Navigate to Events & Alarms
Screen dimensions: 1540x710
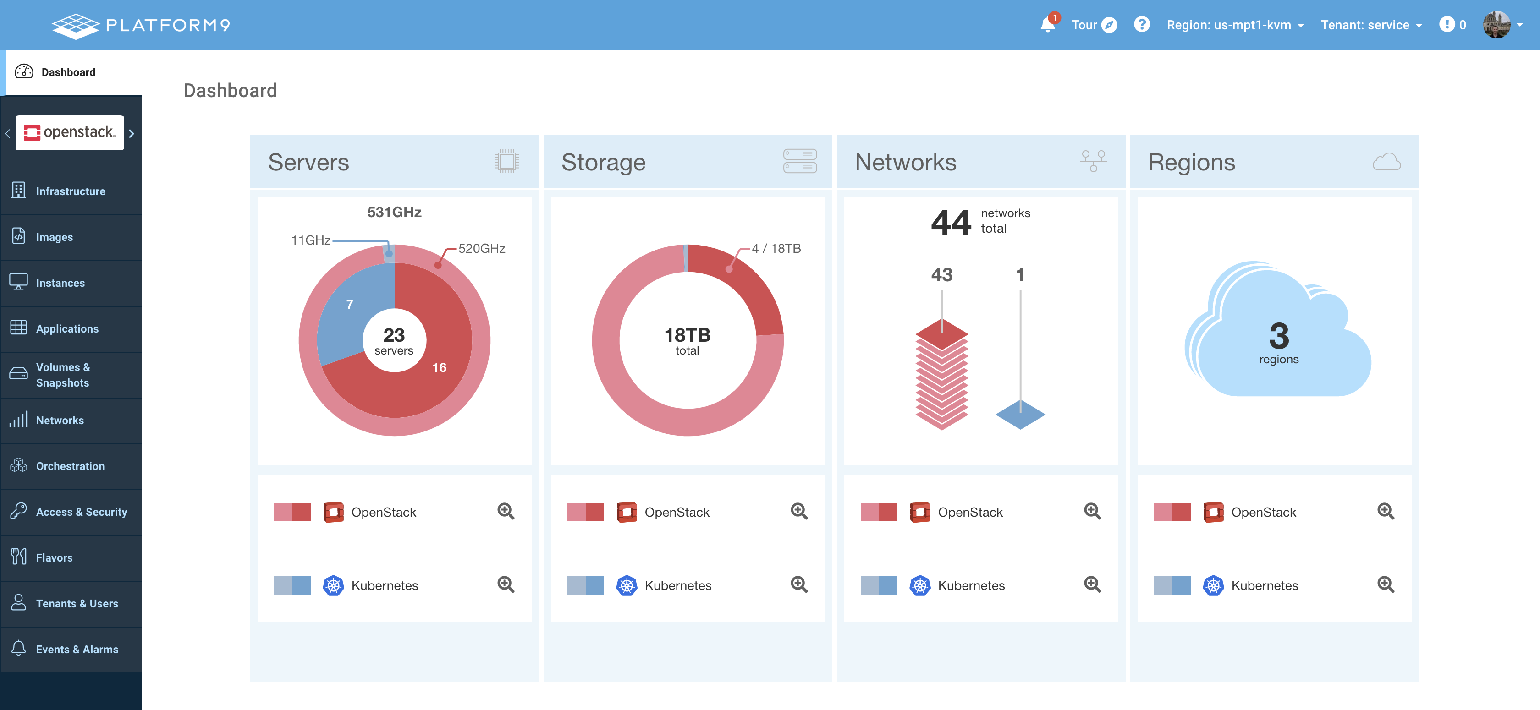click(77, 649)
